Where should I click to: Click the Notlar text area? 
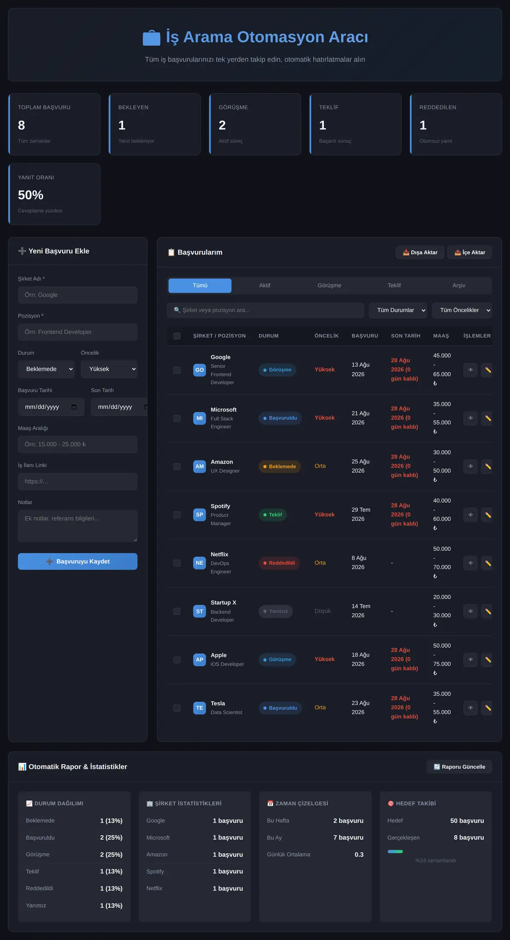78,526
